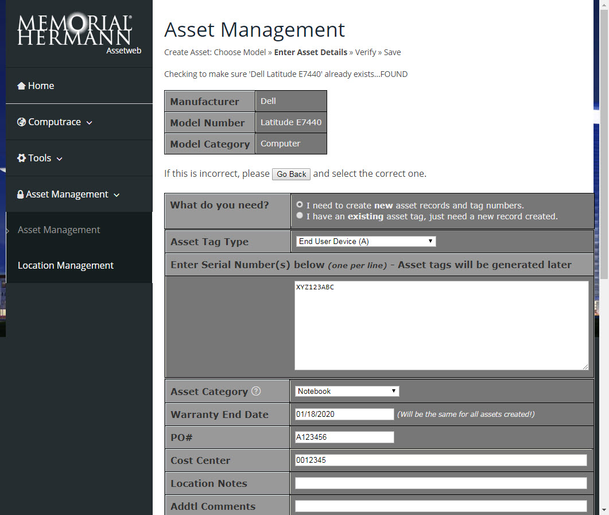Click the Addtl Comments input field

point(441,506)
